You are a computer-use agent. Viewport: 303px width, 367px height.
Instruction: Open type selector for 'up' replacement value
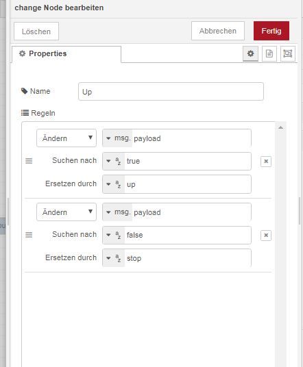coord(113,184)
